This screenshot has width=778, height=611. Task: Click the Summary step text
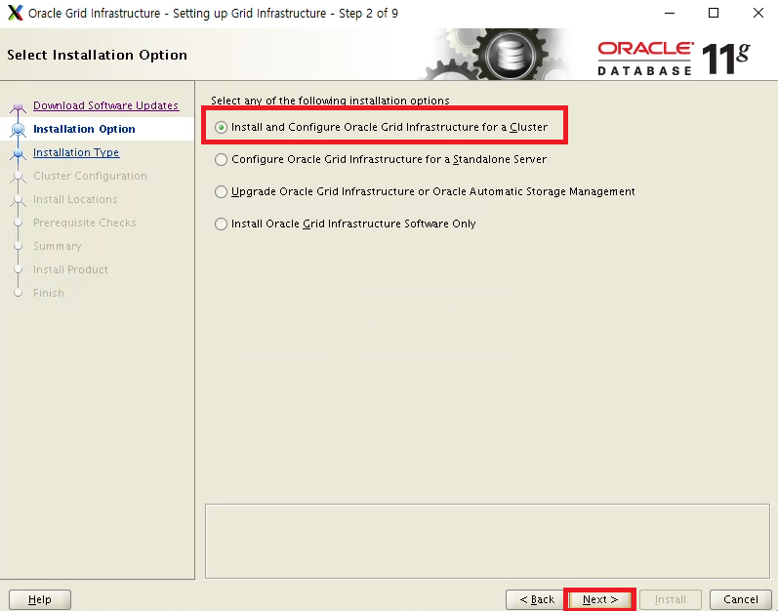(x=57, y=246)
